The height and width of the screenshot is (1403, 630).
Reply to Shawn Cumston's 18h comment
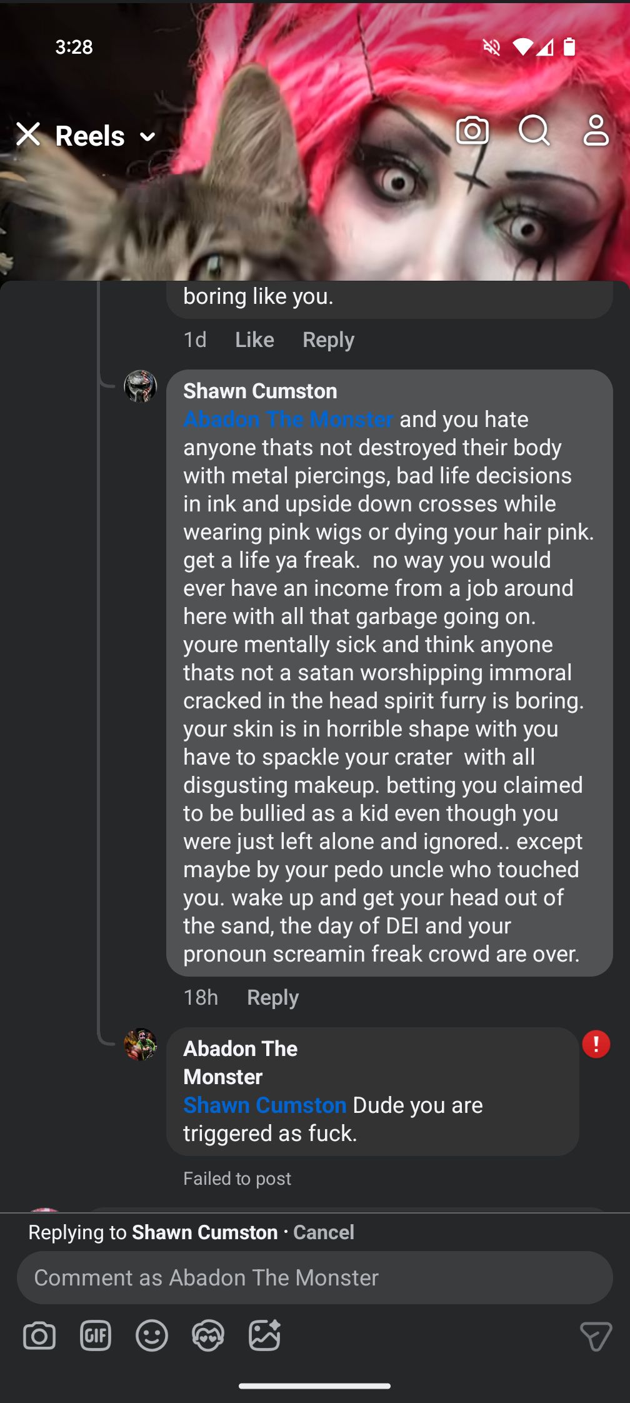272,997
